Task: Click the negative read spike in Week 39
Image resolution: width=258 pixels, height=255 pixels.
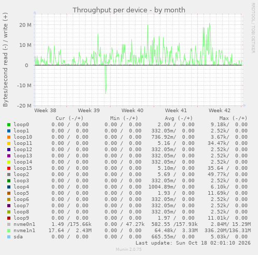Action: (x=106, y=79)
